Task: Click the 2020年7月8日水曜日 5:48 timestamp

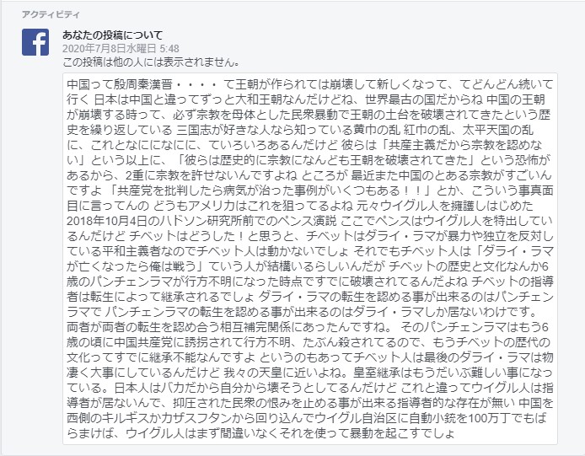Action: click(x=121, y=49)
